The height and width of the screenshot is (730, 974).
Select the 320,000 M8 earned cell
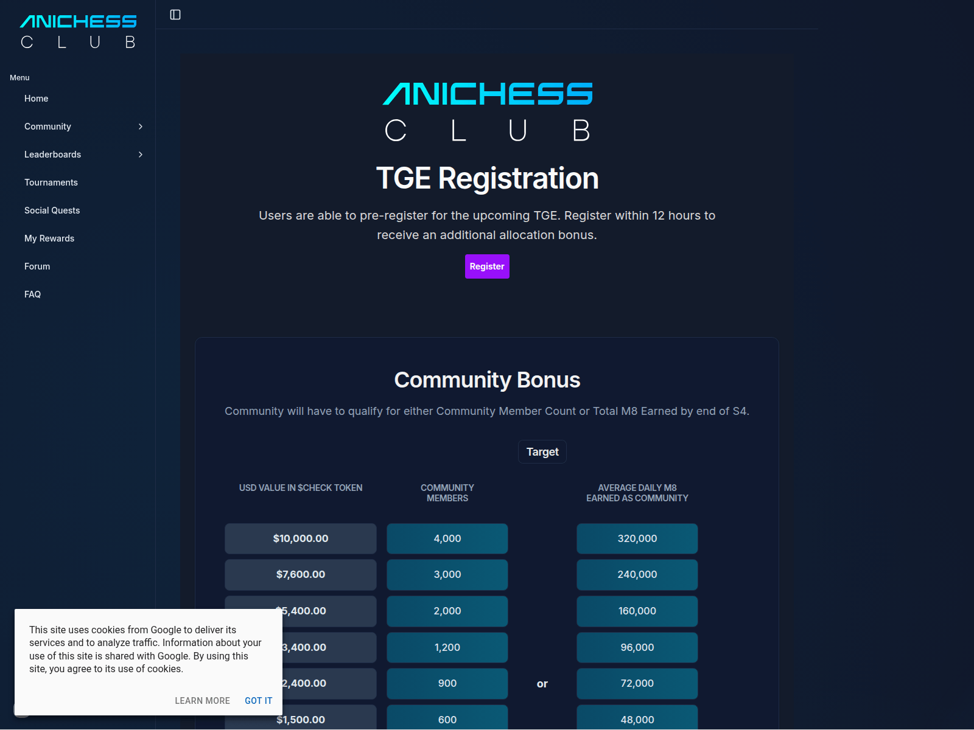637,538
